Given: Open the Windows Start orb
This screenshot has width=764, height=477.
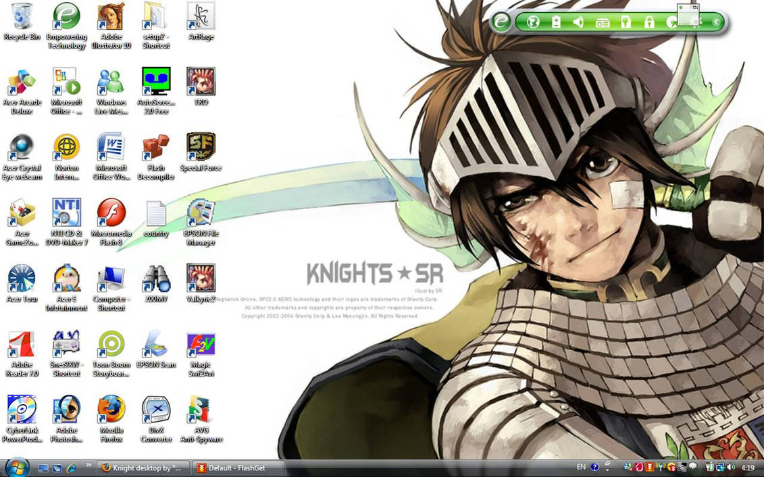Looking at the screenshot, I should click(18, 468).
